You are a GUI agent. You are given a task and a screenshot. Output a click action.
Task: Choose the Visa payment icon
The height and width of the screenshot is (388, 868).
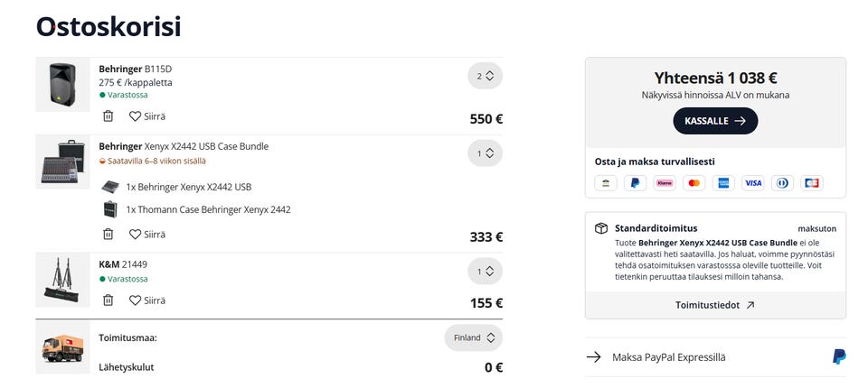point(753,183)
